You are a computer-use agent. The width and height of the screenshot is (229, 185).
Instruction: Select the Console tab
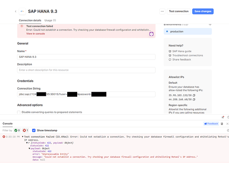tap(8, 124)
